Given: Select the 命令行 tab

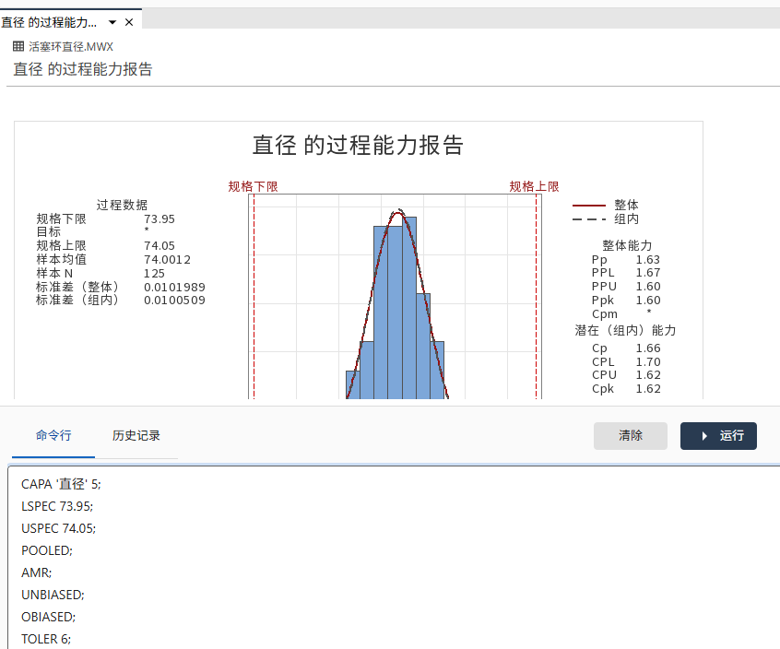Looking at the screenshot, I should (x=52, y=435).
